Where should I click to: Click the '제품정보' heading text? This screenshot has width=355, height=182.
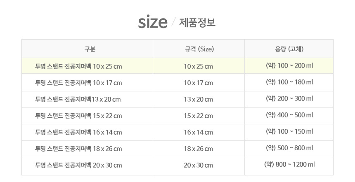coord(197,23)
